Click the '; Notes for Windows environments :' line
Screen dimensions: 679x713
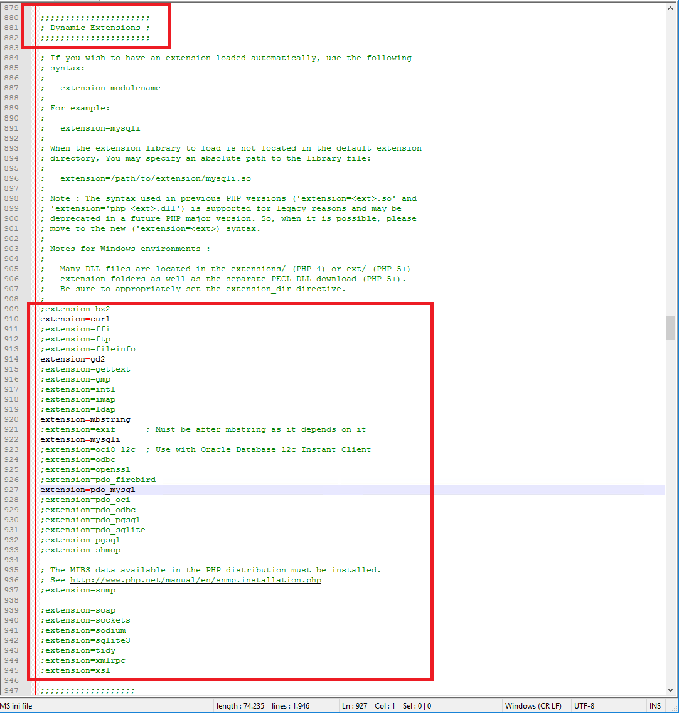click(x=125, y=249)
